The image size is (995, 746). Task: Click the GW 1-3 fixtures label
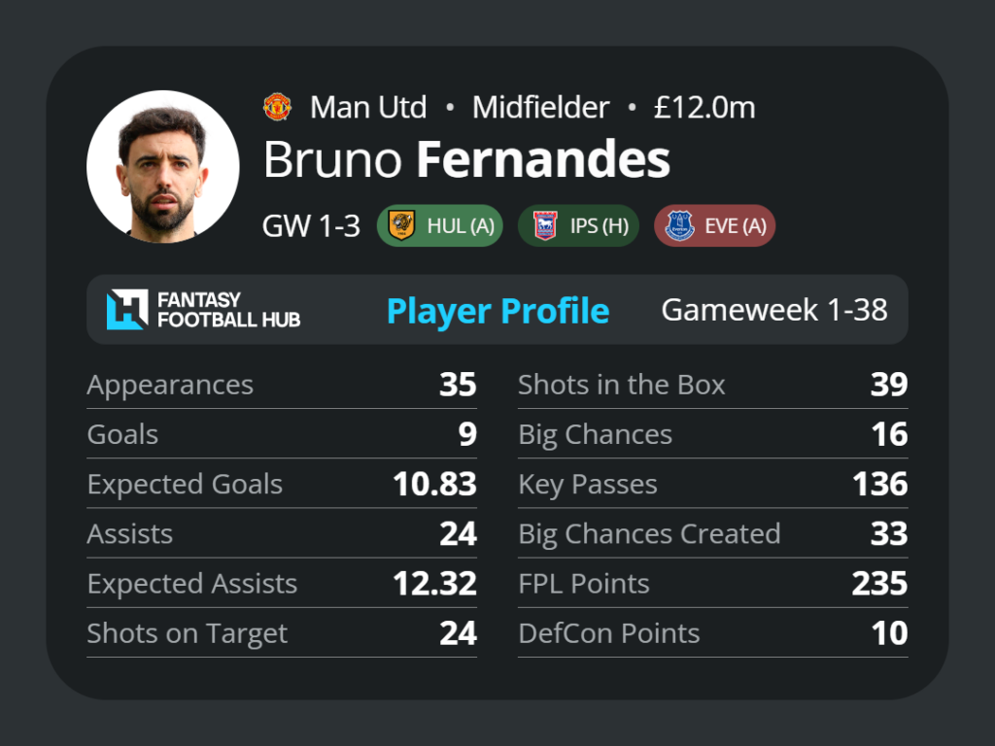(311, 225)
